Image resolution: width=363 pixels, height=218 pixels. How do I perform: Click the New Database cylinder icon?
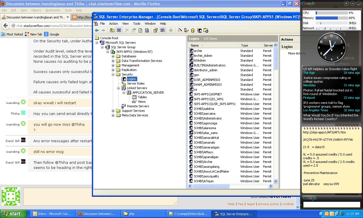click(193, 30)
